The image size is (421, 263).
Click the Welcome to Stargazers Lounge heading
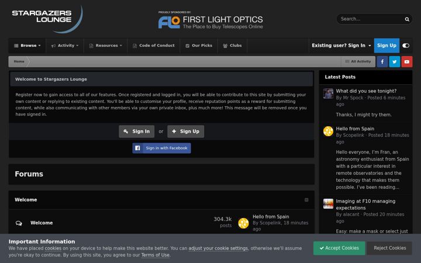click(x=51, y=79)
